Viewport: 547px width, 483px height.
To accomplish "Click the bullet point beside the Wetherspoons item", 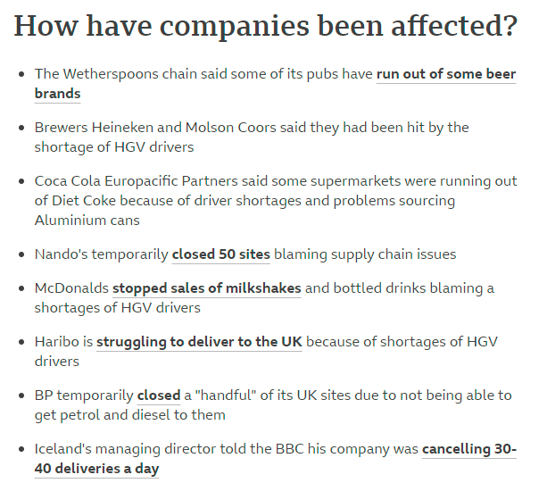I will (x=21, y=75).
